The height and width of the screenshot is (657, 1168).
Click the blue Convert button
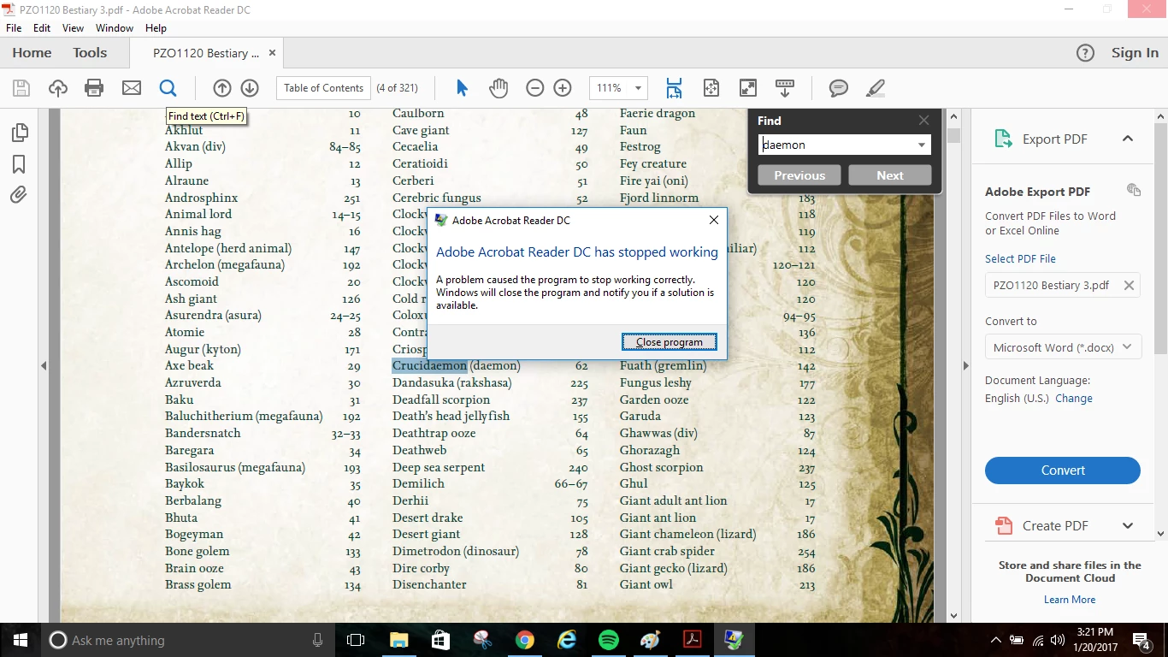pyautogui.click(x=1062, y=471)
